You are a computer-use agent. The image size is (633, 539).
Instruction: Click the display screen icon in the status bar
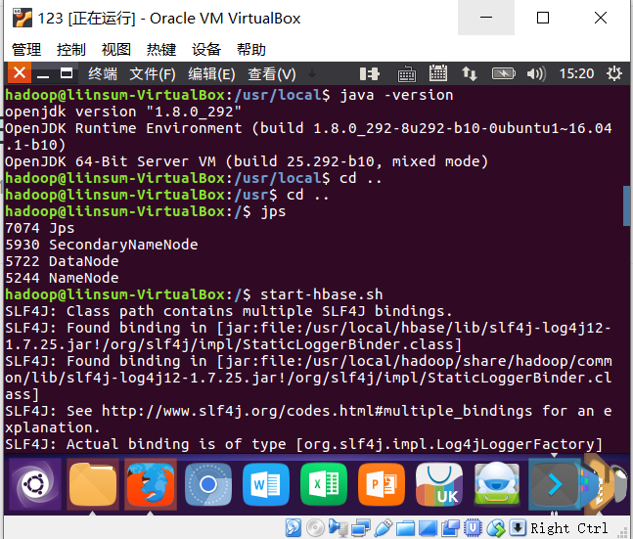(428, 527)
